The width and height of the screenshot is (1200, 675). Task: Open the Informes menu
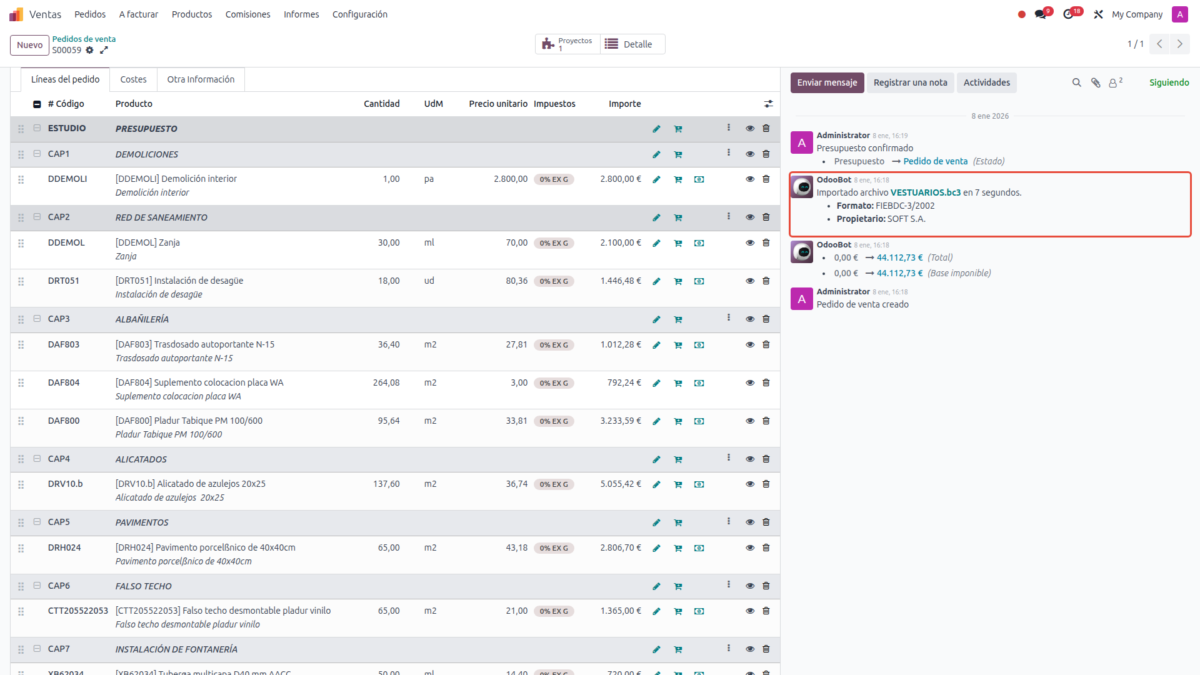tap(301, 14)
